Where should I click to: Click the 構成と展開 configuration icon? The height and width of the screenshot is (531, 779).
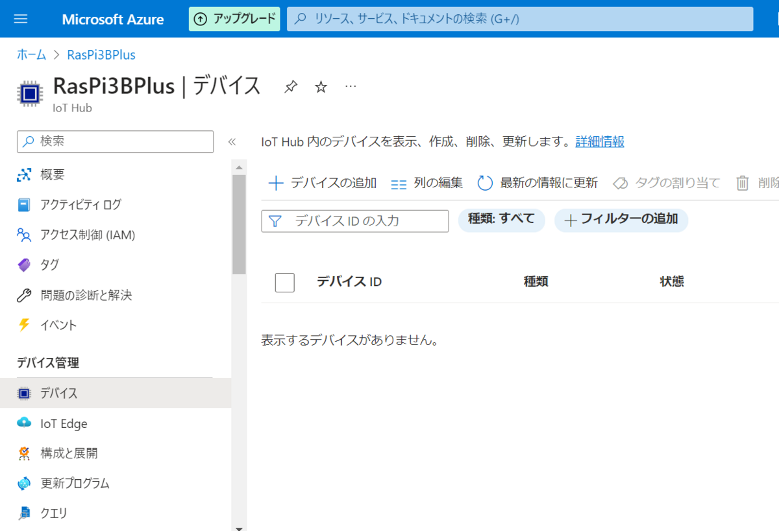click(x=24, y=453)
